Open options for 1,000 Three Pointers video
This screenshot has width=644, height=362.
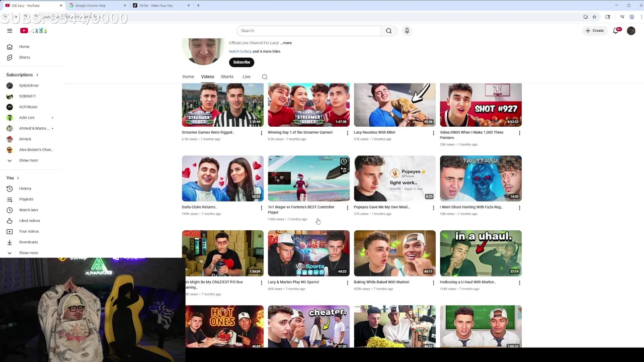click(519, 133)
